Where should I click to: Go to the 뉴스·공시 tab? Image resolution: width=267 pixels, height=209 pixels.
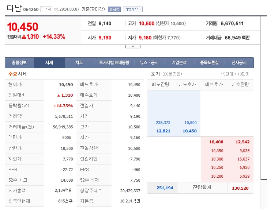tap(149, 63)
